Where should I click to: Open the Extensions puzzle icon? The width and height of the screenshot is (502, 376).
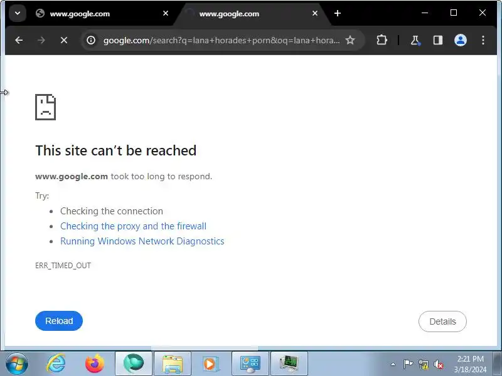click(x=382, y=40)
